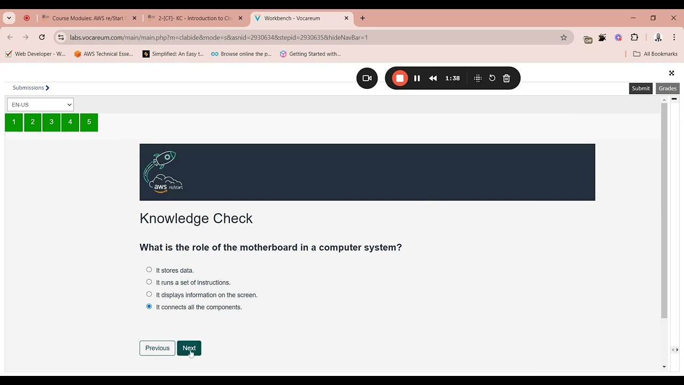Open the AWS Technical Essentials bookmark

pyautogui.click(x=104, y=54)
